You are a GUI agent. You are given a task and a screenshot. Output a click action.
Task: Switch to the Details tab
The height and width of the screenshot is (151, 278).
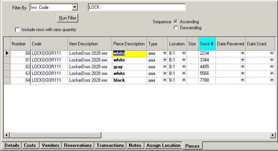(x=12, y=145)
